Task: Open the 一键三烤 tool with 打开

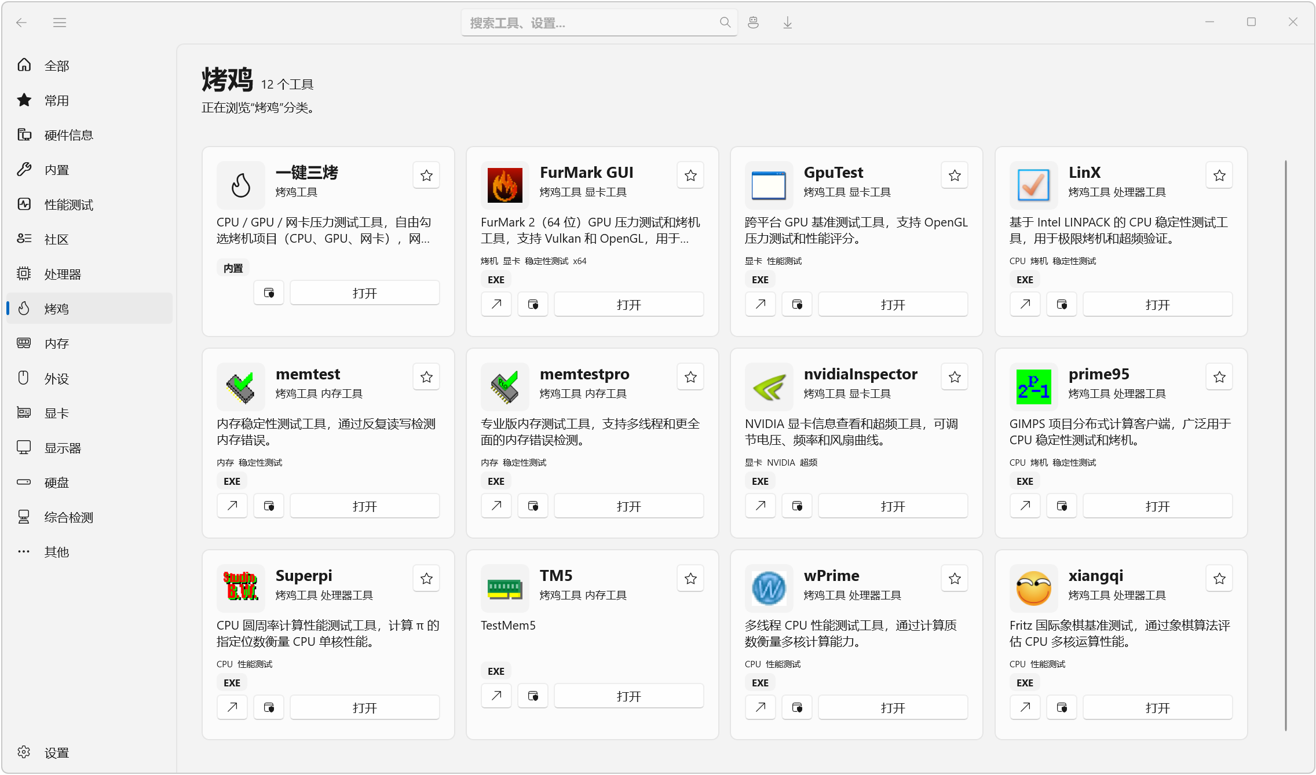Action: point(365,293)
